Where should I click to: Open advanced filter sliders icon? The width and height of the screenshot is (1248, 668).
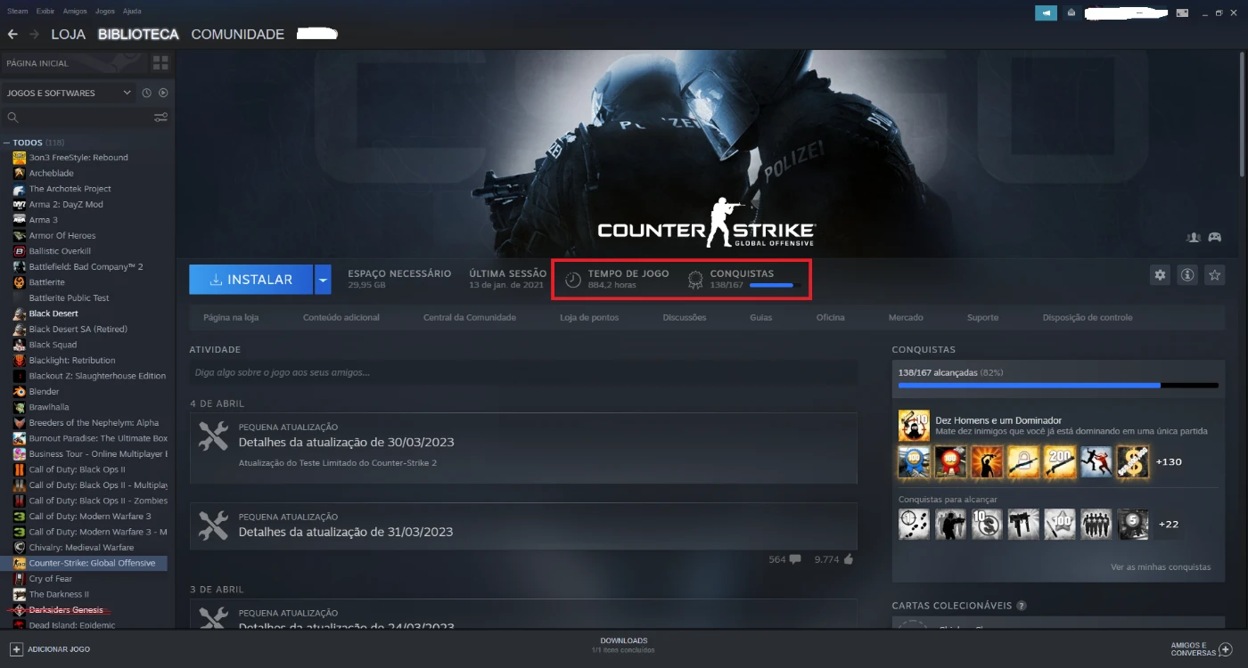pyautogui.click(x=160, y=118)
